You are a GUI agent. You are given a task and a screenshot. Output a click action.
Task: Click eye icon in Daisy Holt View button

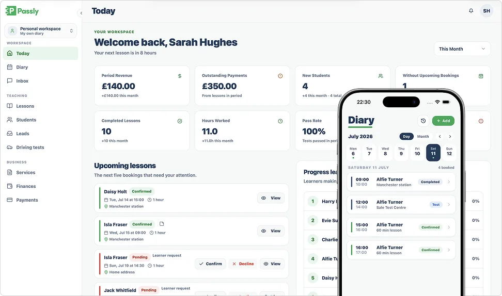[263, 198]
